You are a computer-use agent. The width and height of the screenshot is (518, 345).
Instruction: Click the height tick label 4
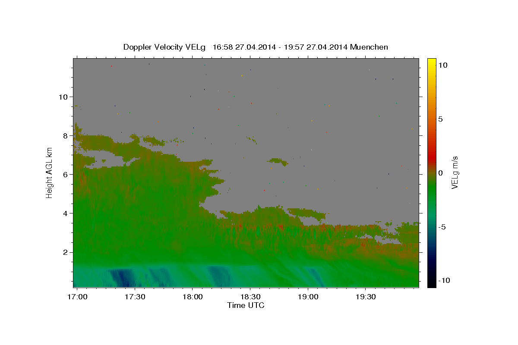click(65, 213)
